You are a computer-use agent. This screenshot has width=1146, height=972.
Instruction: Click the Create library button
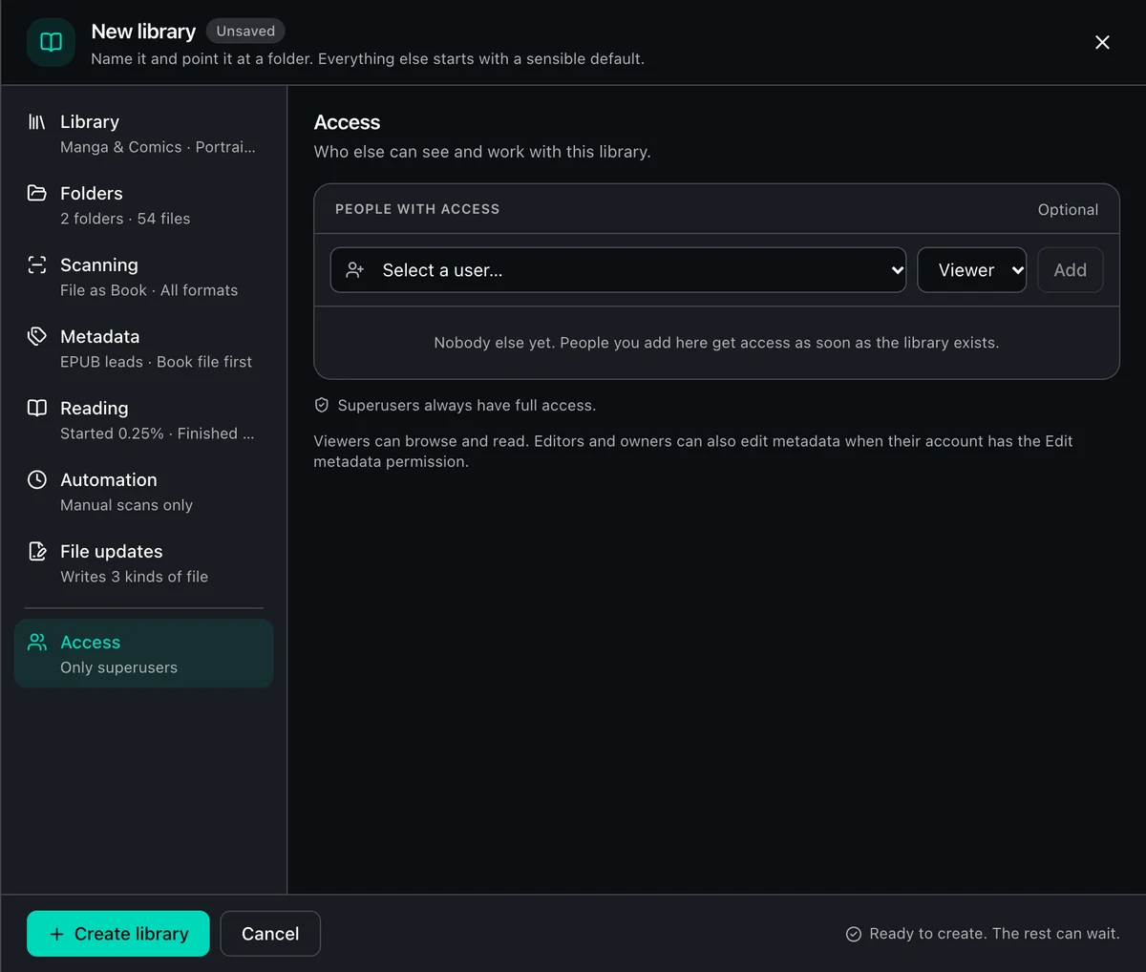tap(118, 934)
